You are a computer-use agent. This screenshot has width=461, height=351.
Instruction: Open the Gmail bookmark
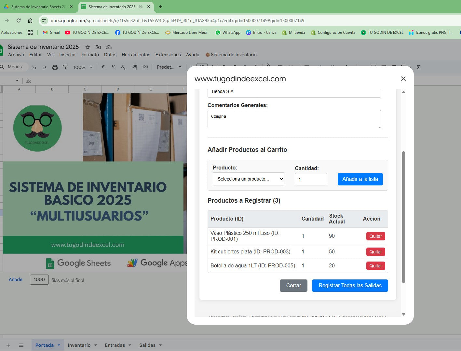point(51,33)
